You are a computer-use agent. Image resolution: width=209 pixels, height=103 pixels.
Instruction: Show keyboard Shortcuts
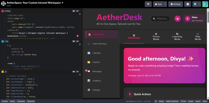click(x=31, y=101)
